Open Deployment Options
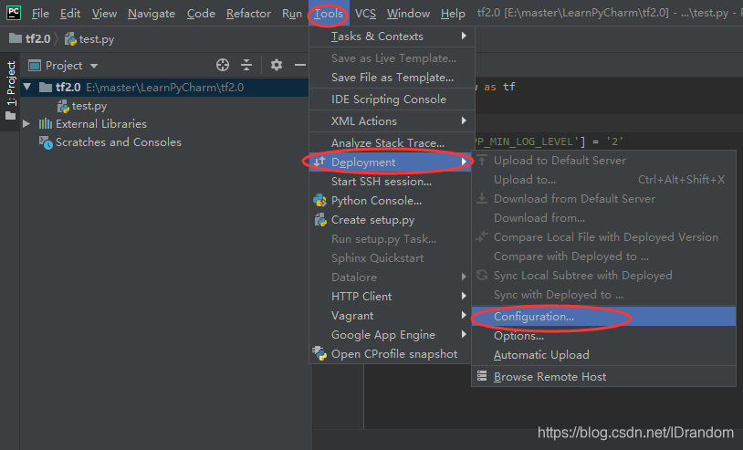Image resolution: width=743 pixels, height=450 pixels. click(603, 335)
